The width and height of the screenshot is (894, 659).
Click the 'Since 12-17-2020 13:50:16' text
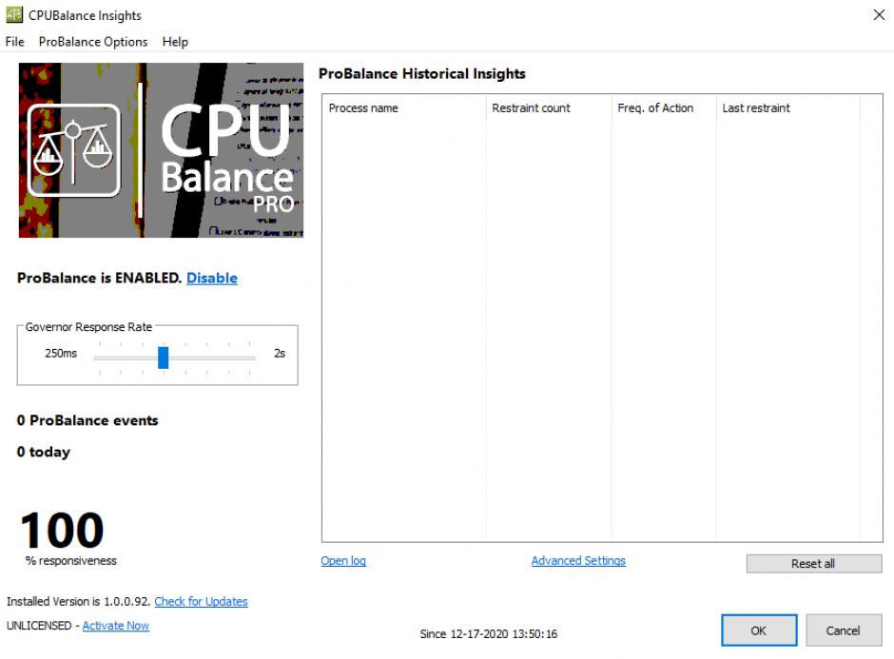488,634
